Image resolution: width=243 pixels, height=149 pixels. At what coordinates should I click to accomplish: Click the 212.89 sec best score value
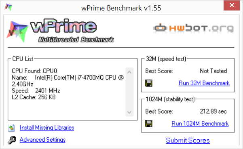[213, 111]
